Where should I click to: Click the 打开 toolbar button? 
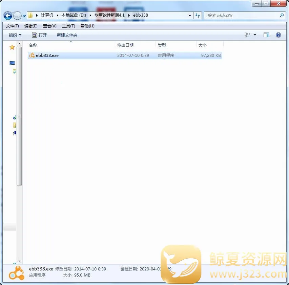pyautogui.click(x=40, y=35)
